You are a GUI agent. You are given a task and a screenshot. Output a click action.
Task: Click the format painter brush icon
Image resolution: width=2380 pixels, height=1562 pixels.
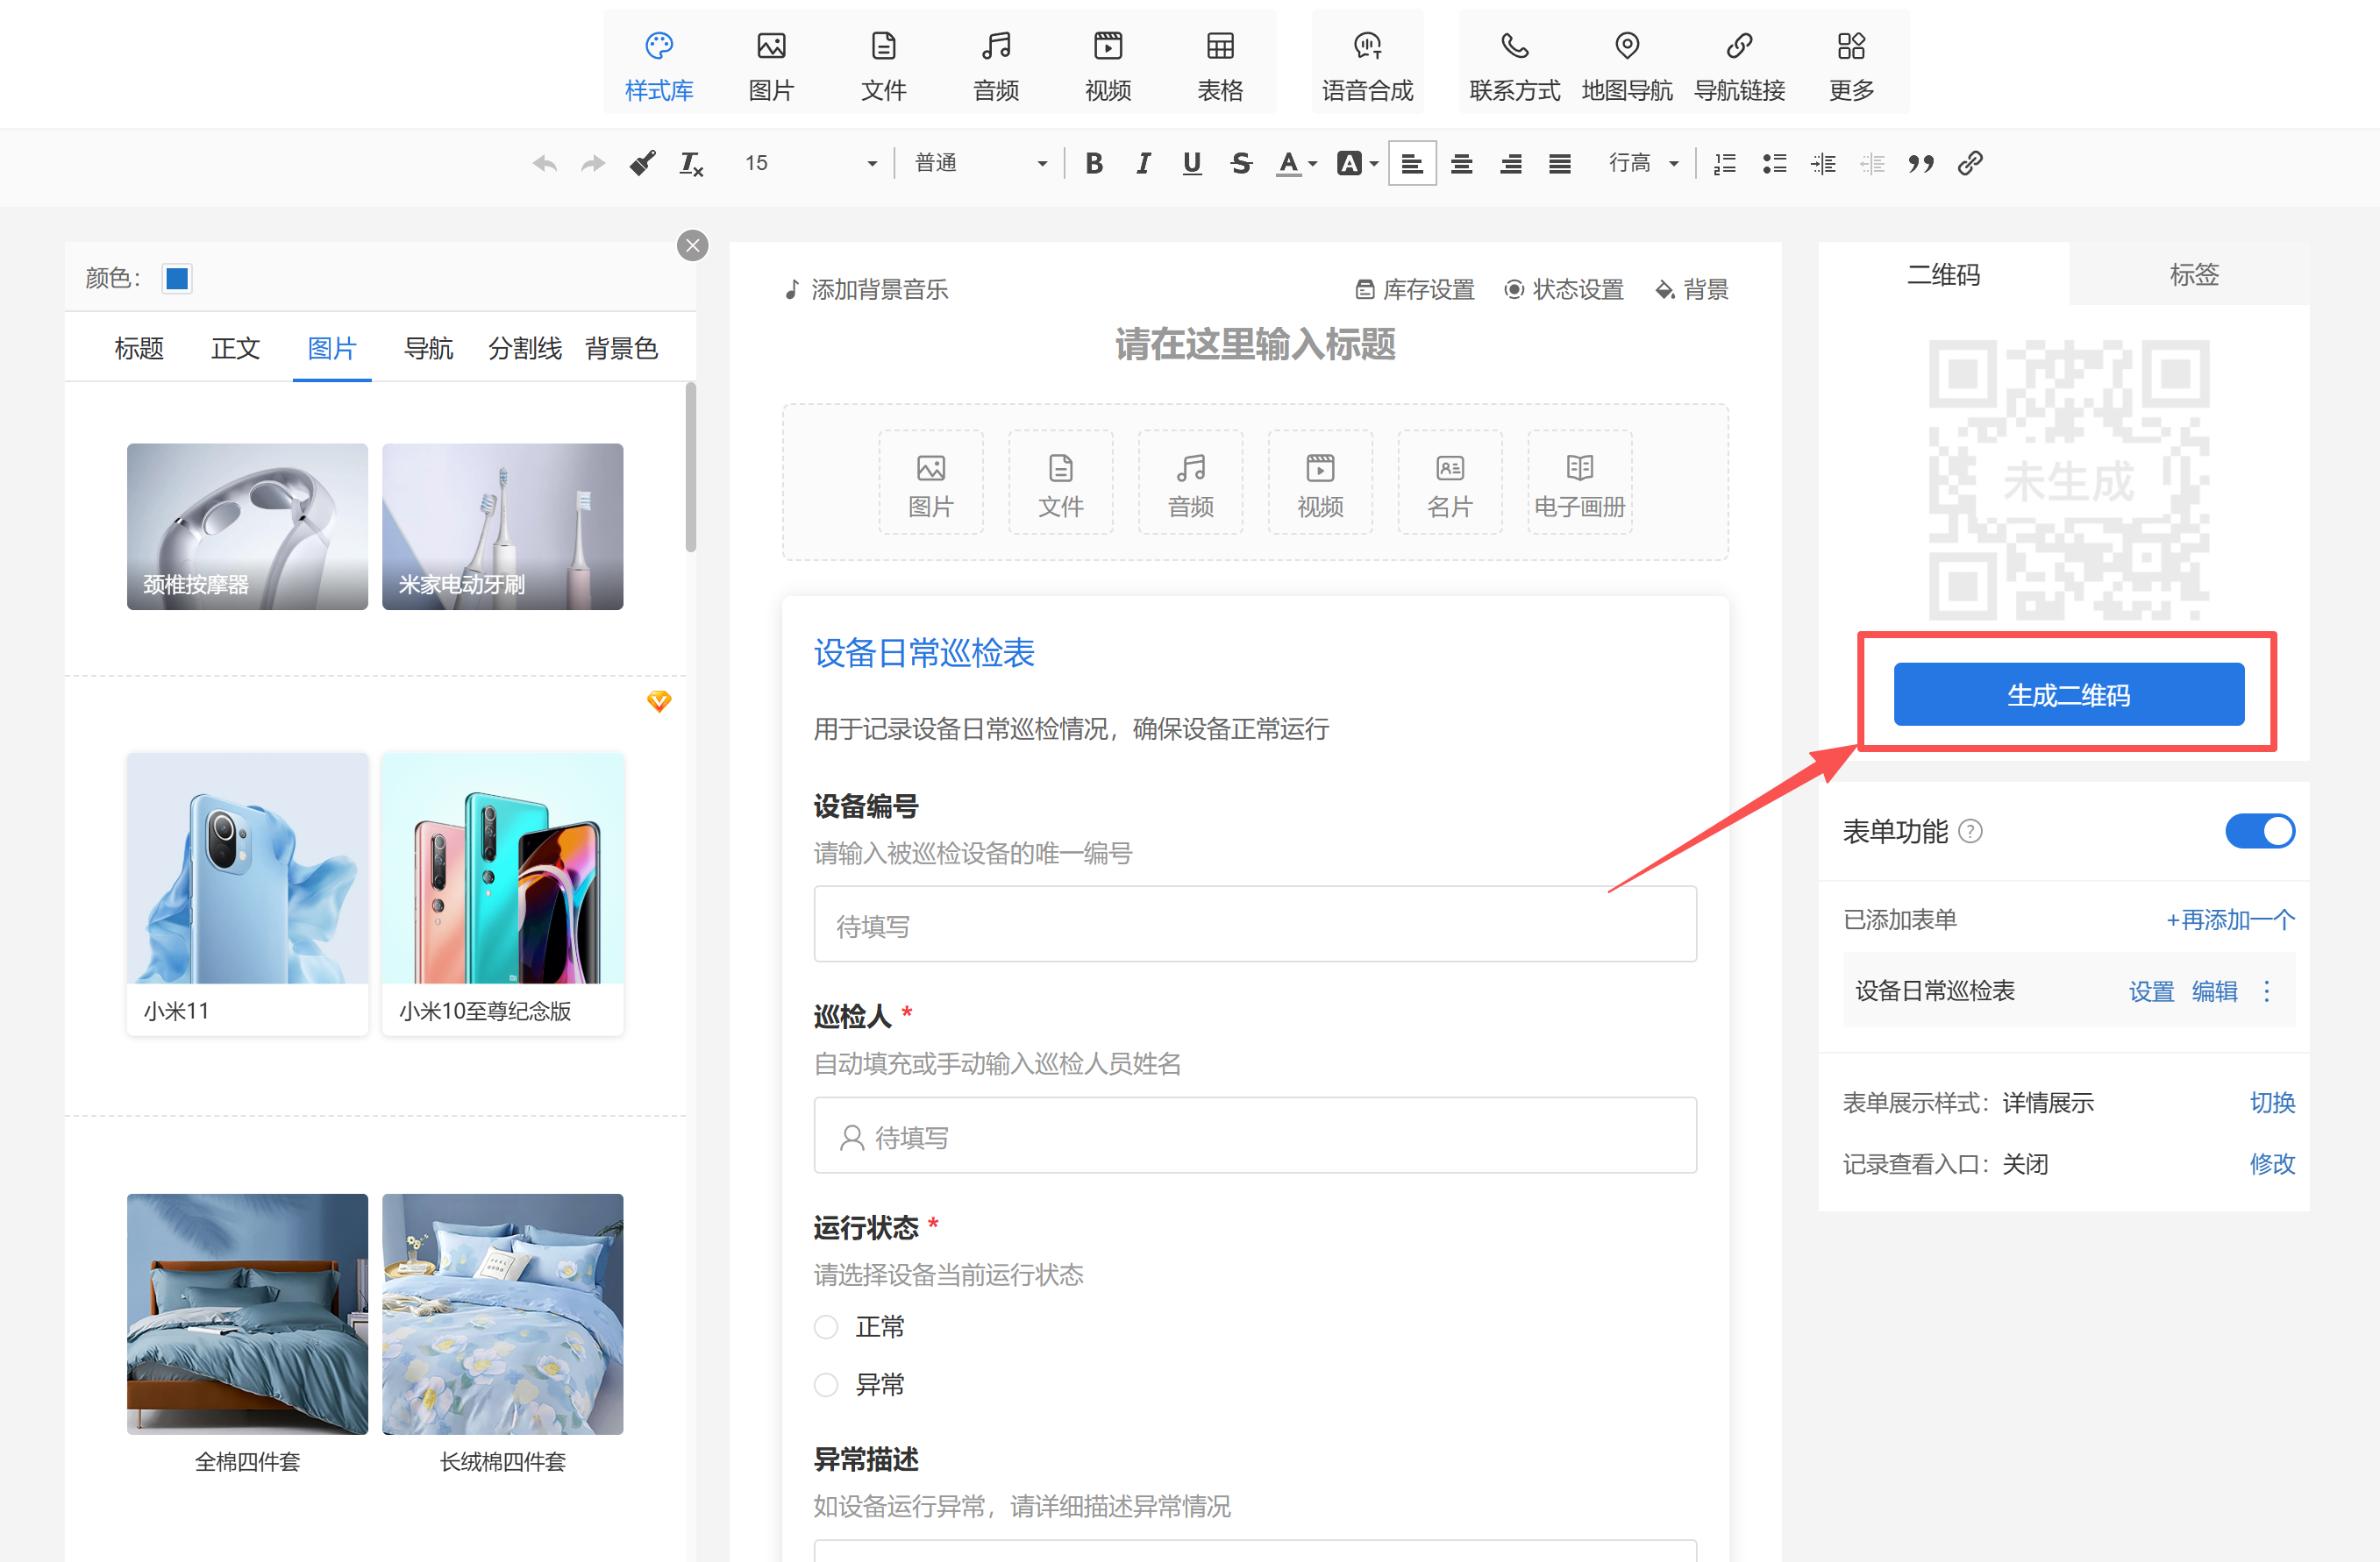(642, 163)
